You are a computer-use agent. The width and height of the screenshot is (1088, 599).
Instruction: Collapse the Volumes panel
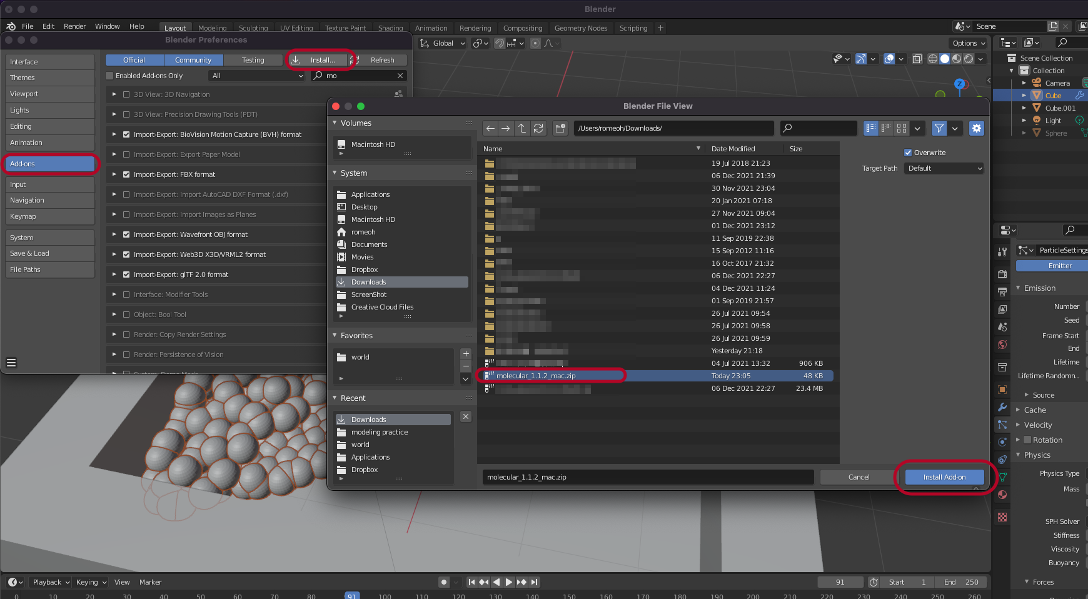(335, 123)
